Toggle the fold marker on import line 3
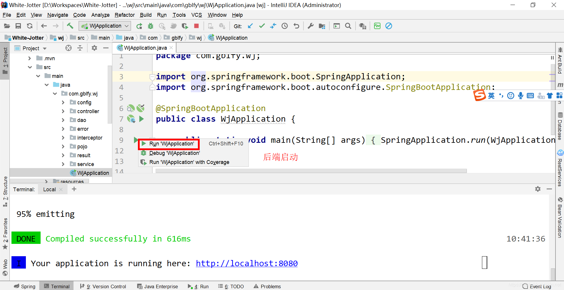This screenshot has height=290, width=564. point(152,77)
